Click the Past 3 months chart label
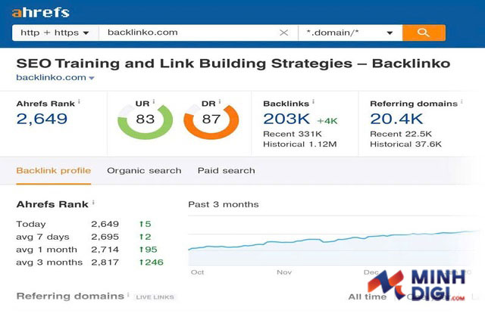Viewport: 485px width, 320px height. pyautogui.click(x=224, y=204)
